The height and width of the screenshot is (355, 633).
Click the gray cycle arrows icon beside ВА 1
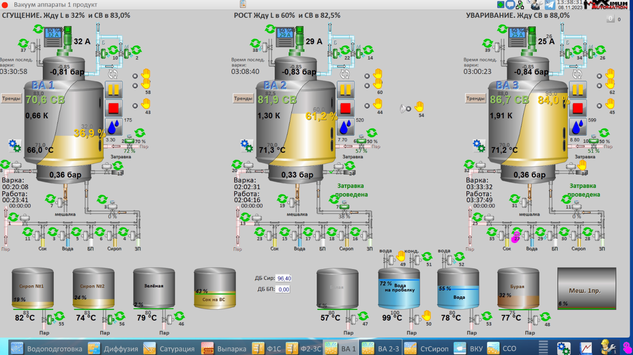113,74
